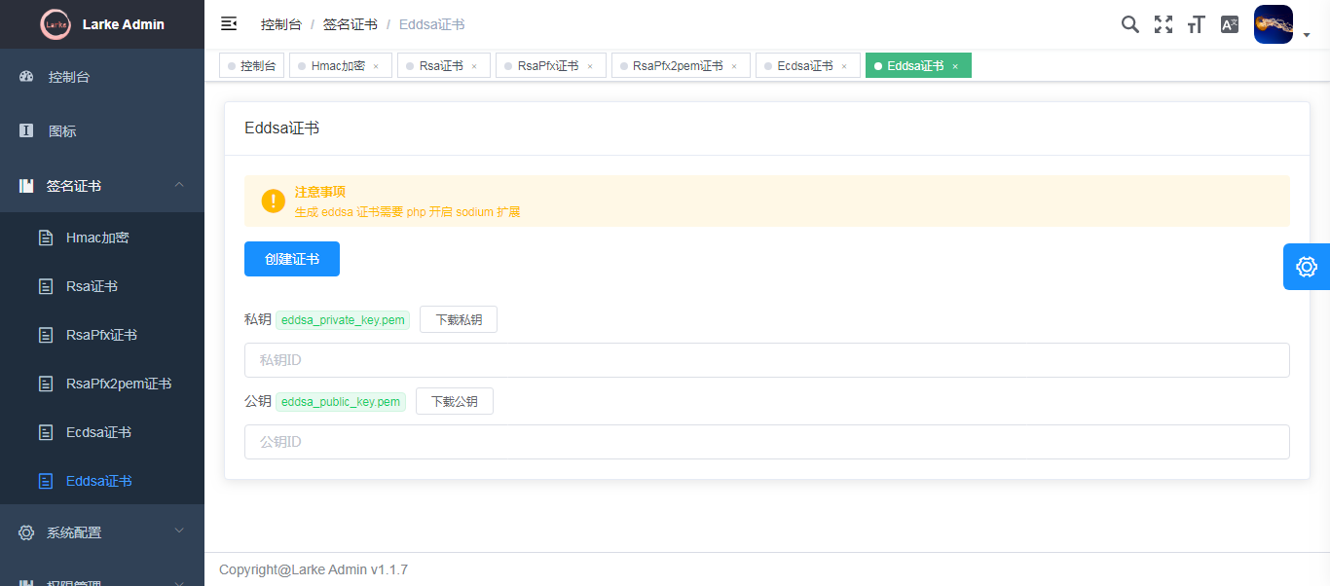Viewport: 1330px width, 586px height.
Task: Click the eddsa_private_key.pem green tag
Action: pos(343,318)
